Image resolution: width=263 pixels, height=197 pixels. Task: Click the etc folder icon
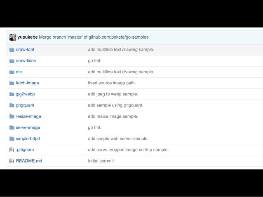coord(12,72)
